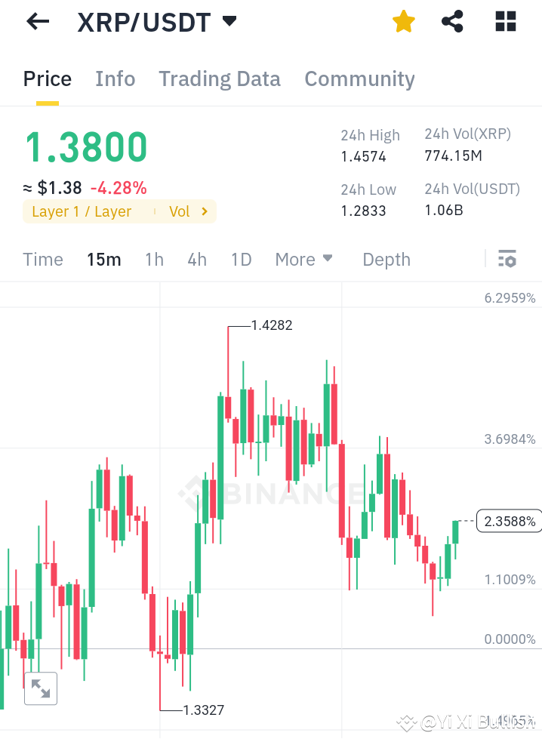Open the Layer 1 / Layer category chevron
542x739 pixels.
pos(205,211)
